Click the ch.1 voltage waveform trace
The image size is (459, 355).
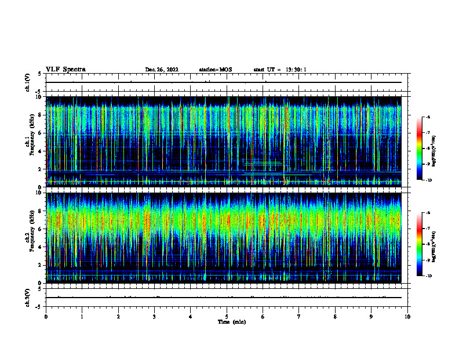(x=224, y=82)
